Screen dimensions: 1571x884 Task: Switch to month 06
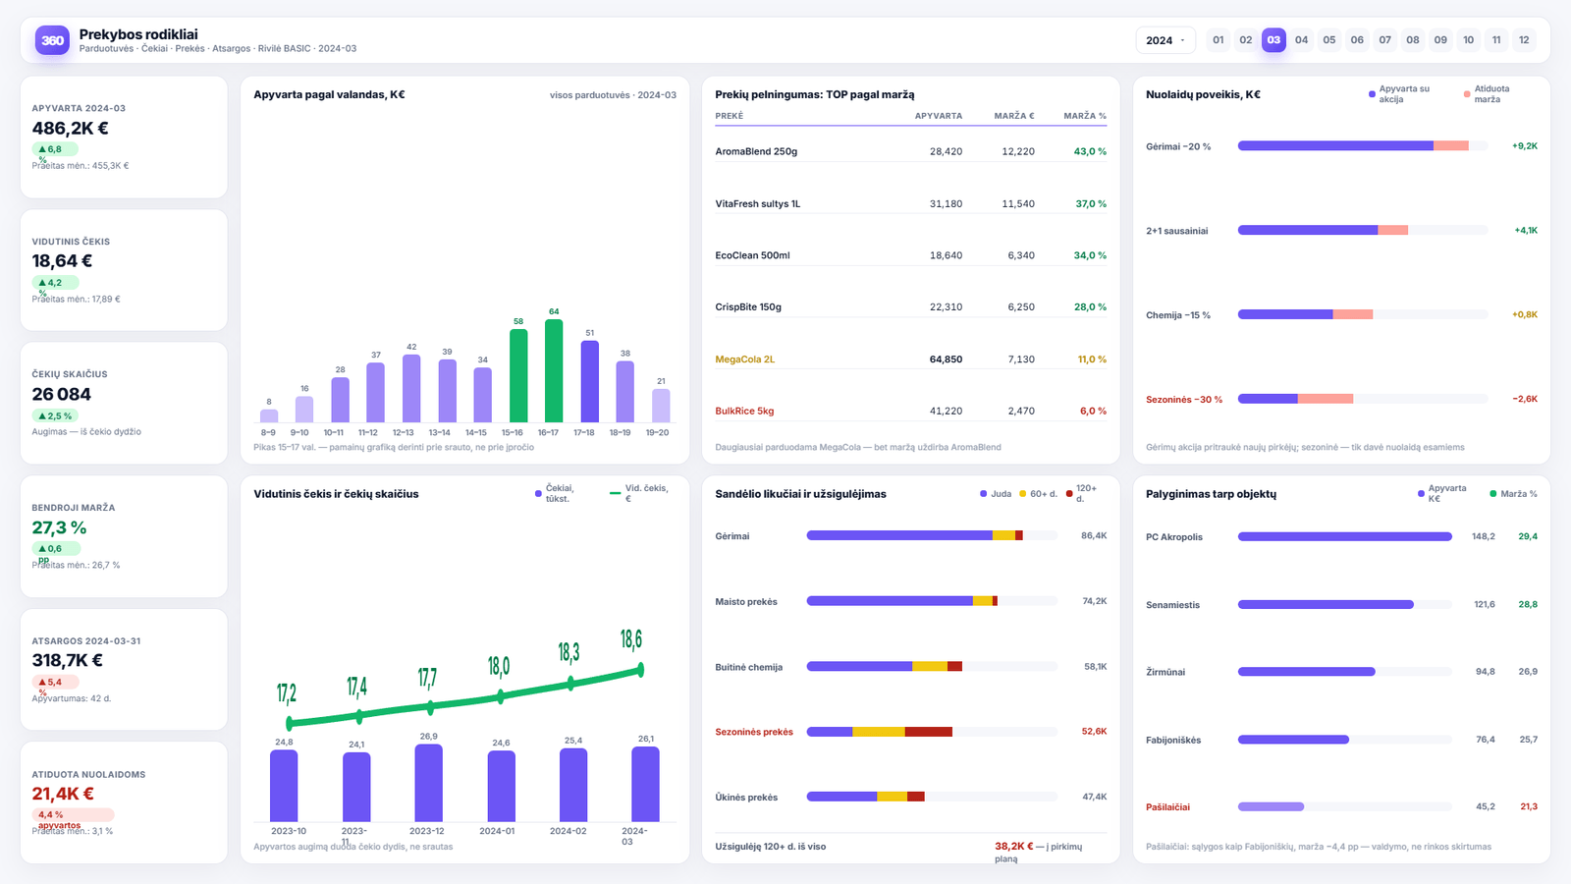1357,40
